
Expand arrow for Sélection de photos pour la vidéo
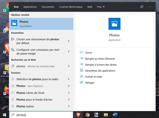pyautogui.click(x=69, y=79)
